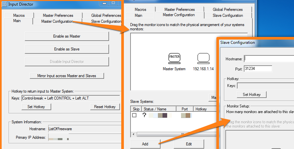Click the hotkey Keys field in Slave Configuration
The height and width of the screenshot is (149, 294).
click(266, 86)
